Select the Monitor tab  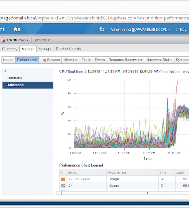click(x=28, y=49)
